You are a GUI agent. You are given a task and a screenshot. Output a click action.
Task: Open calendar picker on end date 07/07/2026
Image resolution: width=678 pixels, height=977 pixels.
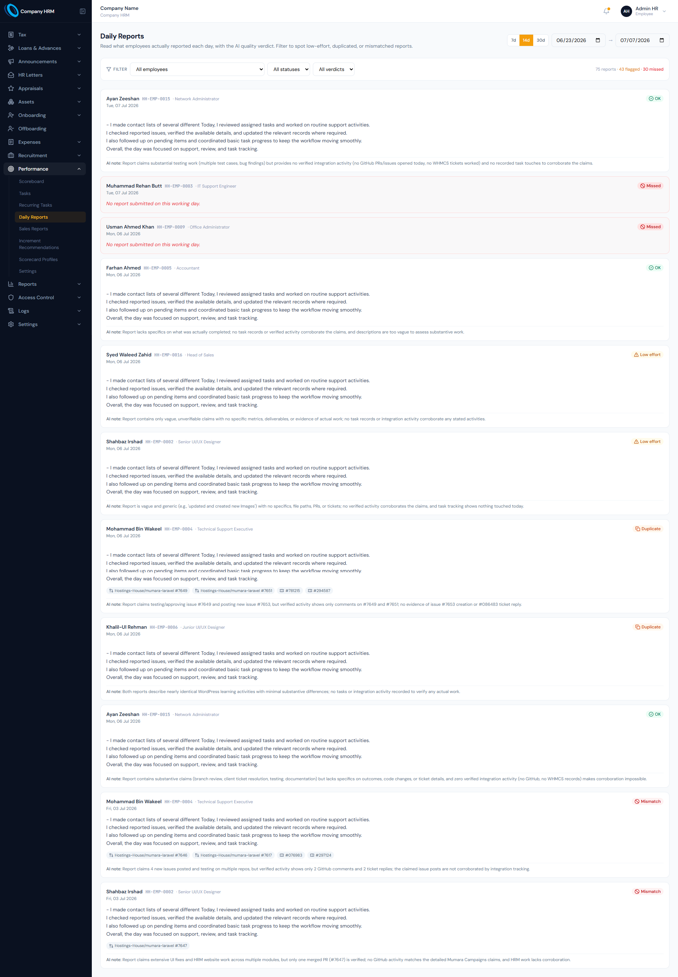(x=661, y=40)
